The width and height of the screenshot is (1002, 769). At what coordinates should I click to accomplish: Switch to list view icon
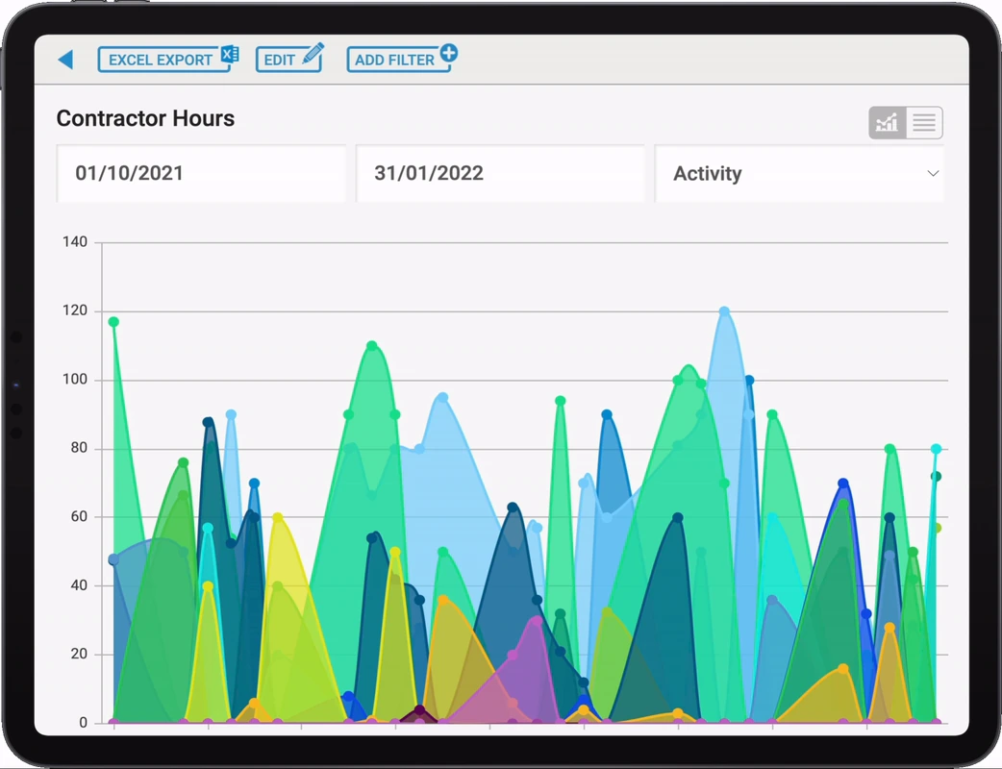(x=924, y=122)
